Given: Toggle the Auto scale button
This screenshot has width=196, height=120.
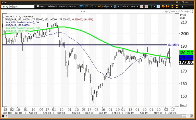Looking at the screenshot, I should [183, 105].
